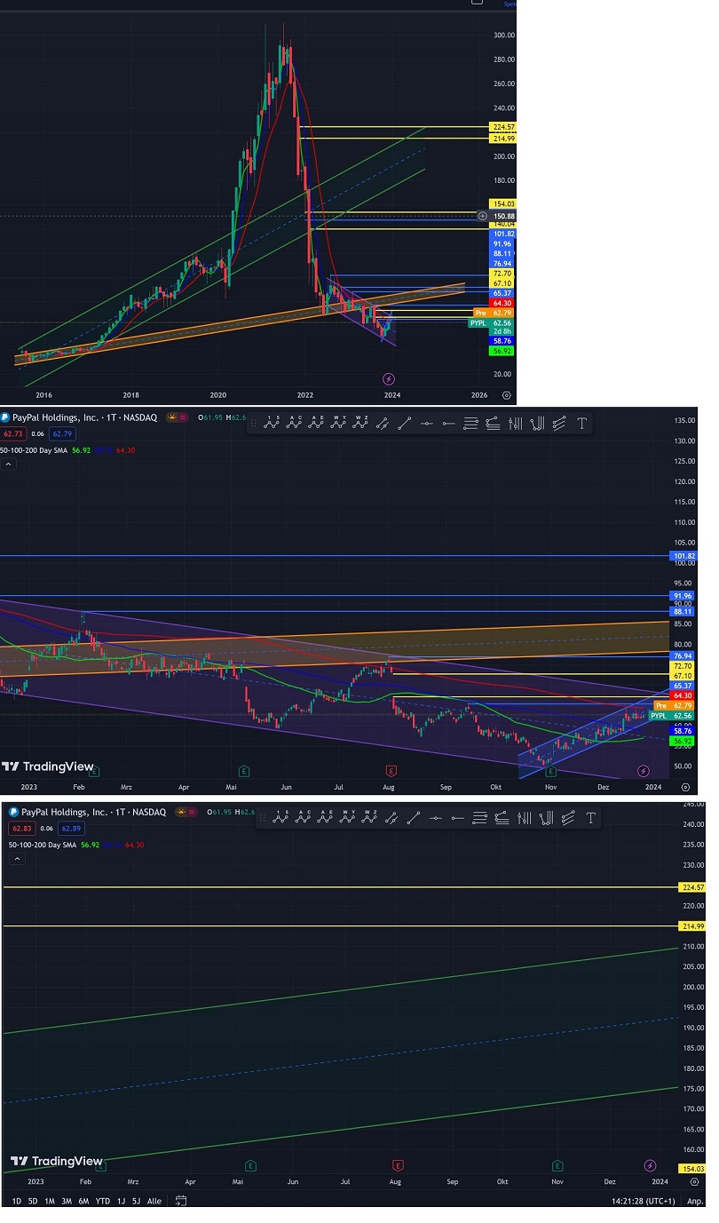This screenshot has height=1223, width=719.
Task: Select polyline path tool in middle chart
Action: coord(383,424)
